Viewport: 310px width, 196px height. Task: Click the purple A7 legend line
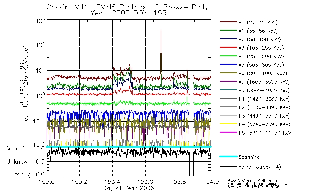pyautogui.click(x=228, y=81)
